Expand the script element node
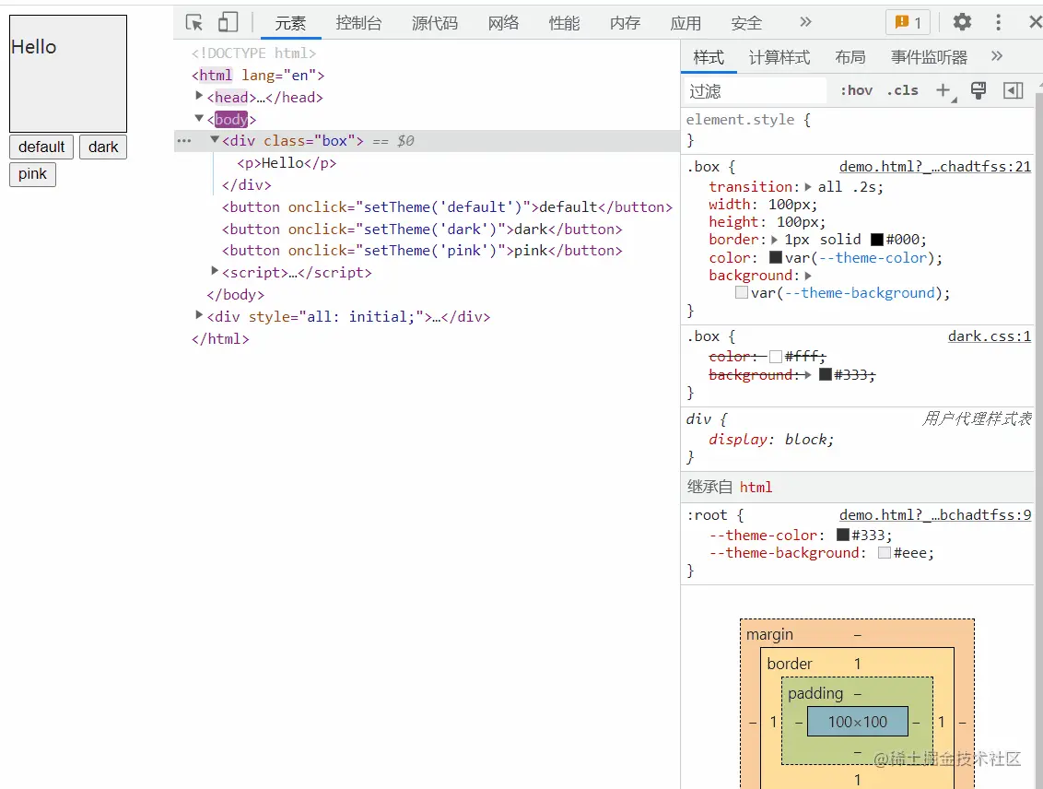The height and width of the screenshot is (789, 1043). coord(214,271)
